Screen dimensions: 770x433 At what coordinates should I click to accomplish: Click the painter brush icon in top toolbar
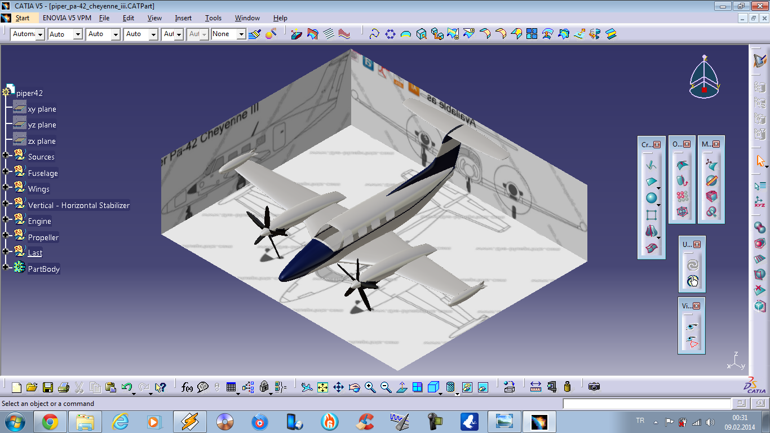tap(255, 34)
